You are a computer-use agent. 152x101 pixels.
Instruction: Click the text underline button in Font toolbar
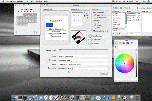(113, 8)
